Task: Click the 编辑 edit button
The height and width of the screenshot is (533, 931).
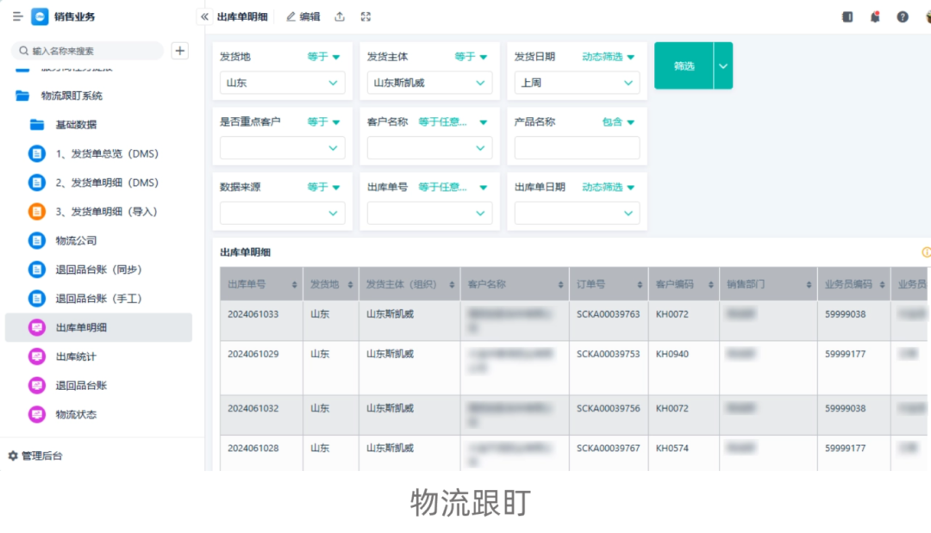Action: pyautogui.click(x=303, y=16)
